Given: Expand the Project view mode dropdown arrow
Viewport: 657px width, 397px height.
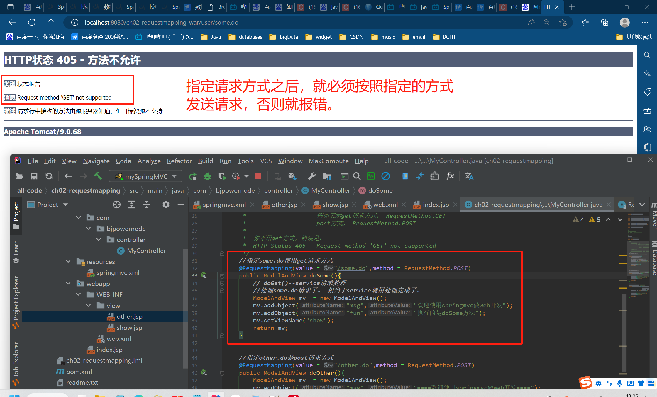Looking at the screenshot, I should coord(65,205).
